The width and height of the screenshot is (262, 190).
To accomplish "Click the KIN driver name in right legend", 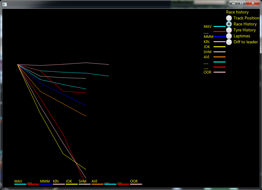I will tap(206, 42).
